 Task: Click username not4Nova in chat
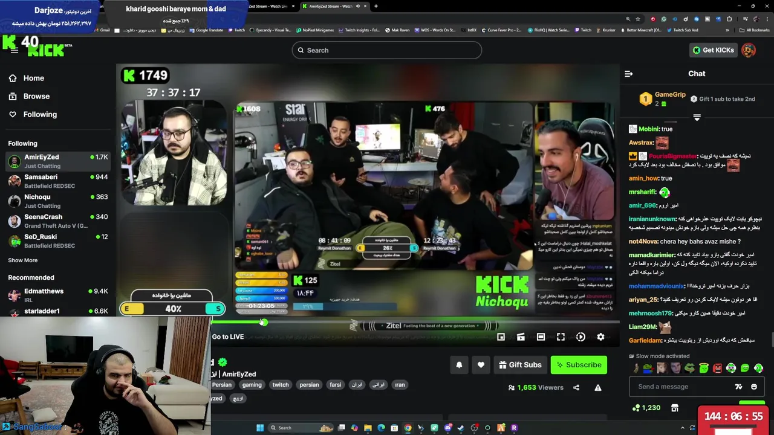(x=643, y=242)
